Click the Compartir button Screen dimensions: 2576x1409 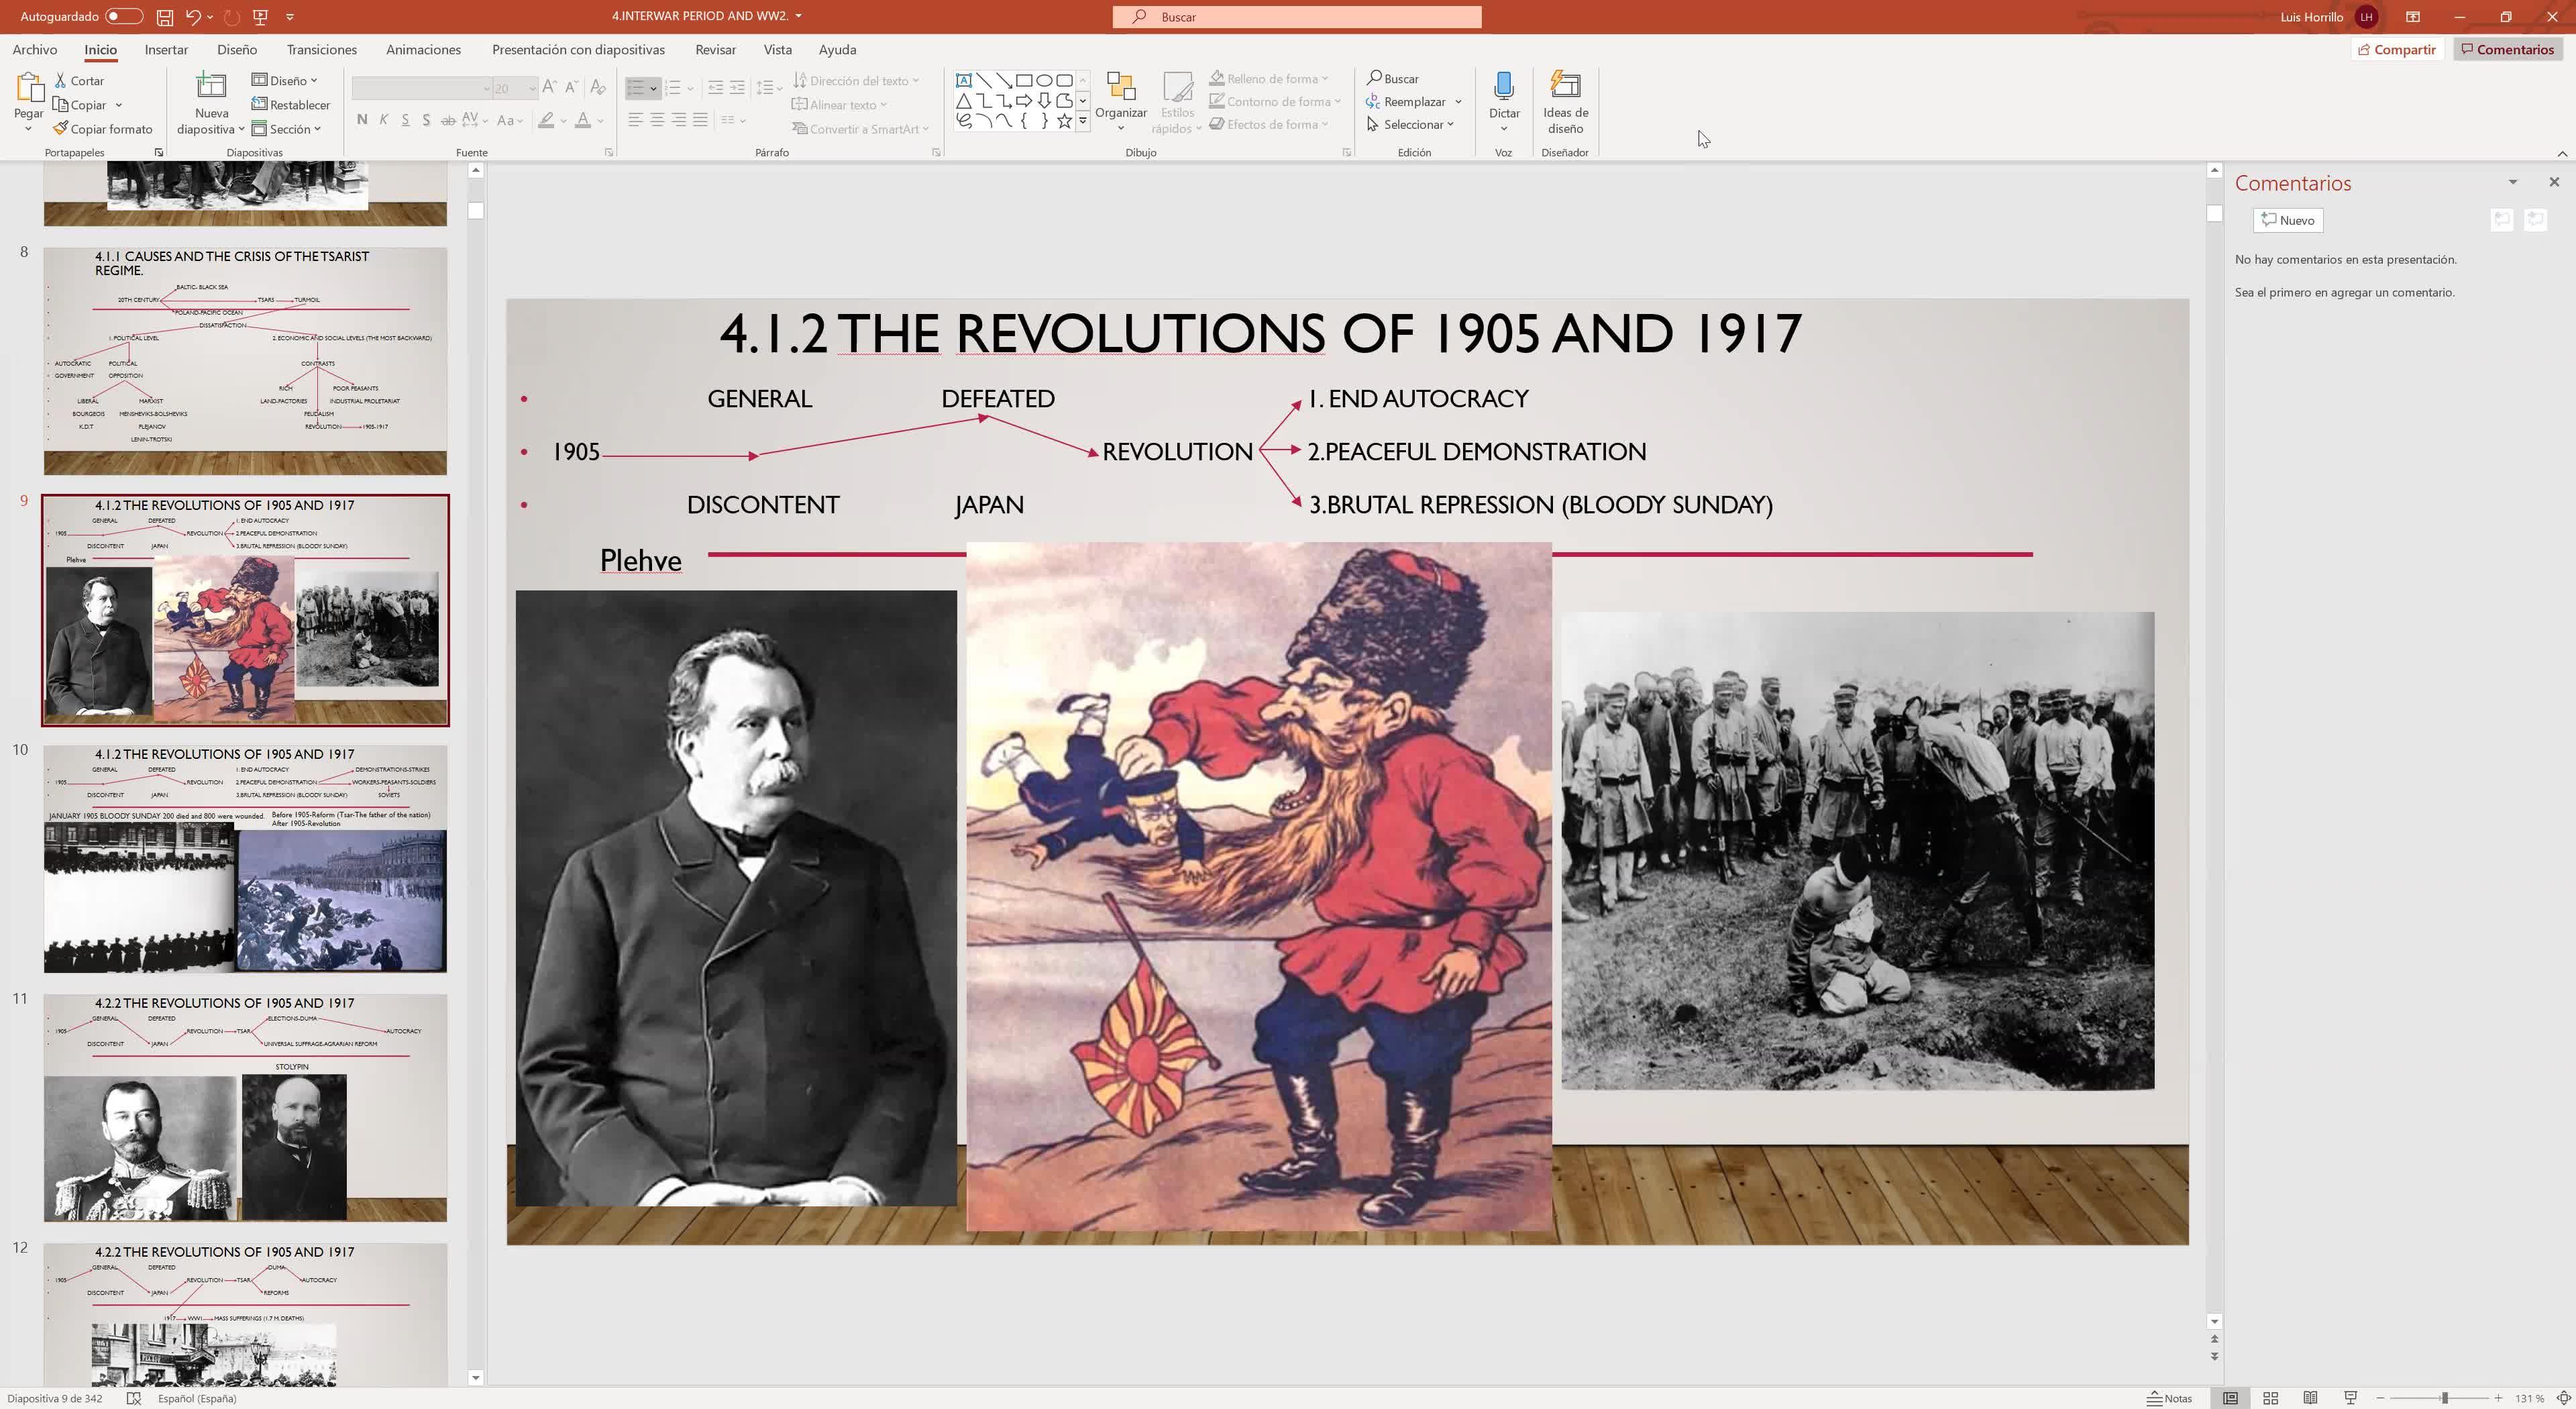(x=2396, y=49)
